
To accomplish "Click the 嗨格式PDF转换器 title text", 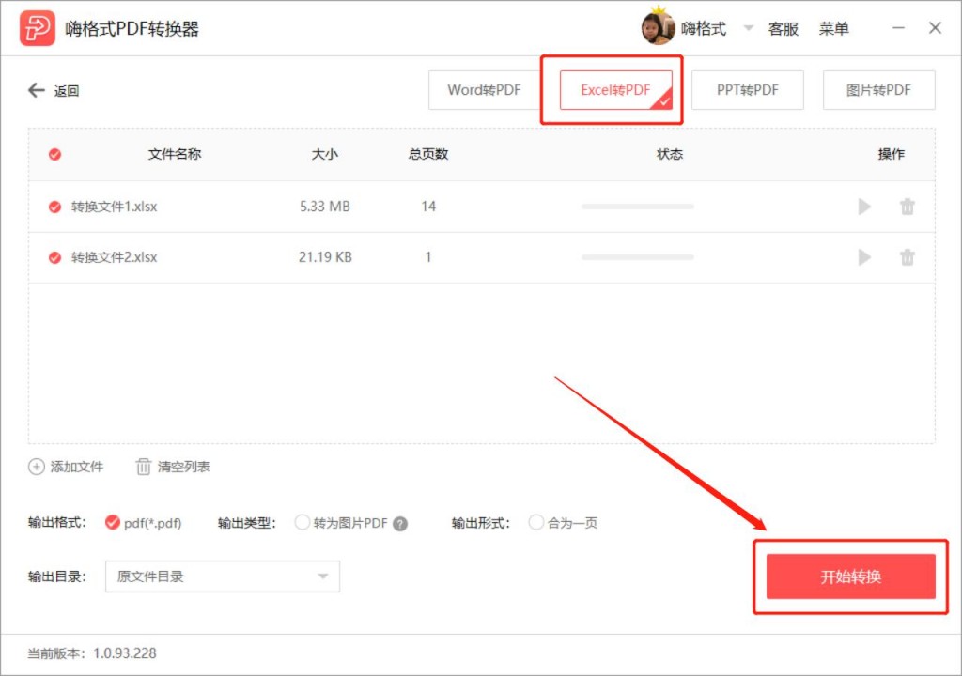I will click(x=132, y=29).
